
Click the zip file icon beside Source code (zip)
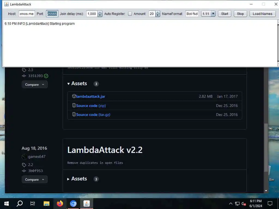[74, 105]
